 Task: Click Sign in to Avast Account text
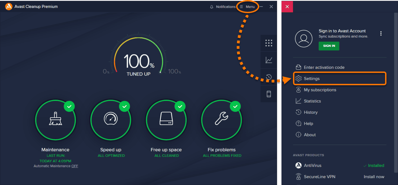coord(342,31)
